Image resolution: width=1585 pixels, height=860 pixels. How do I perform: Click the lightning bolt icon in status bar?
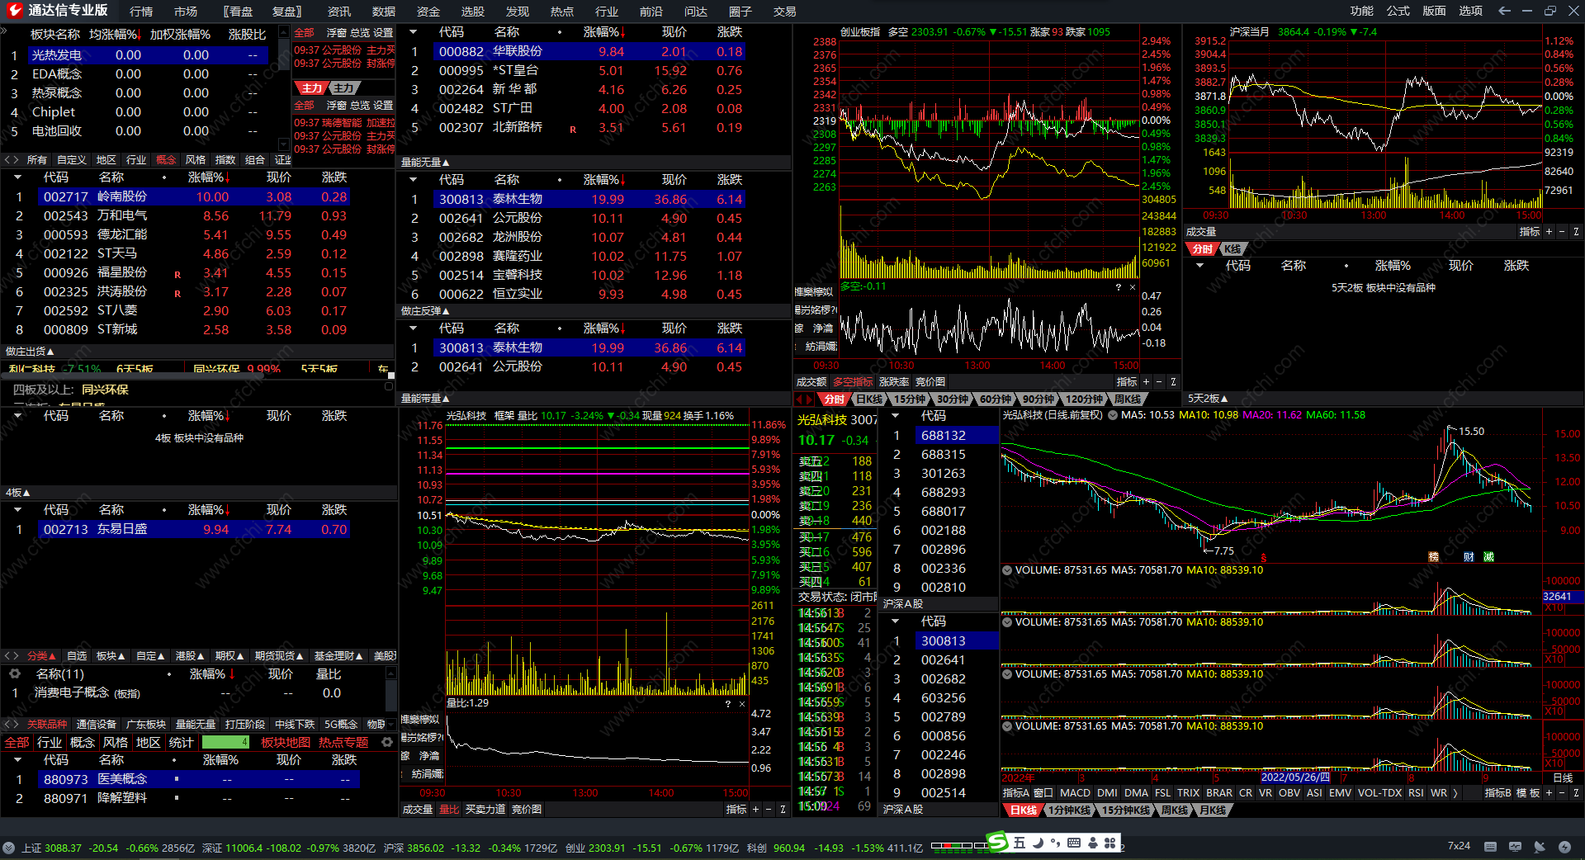[x=1564, y=847]
